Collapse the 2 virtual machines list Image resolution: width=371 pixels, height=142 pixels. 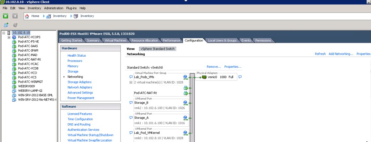click(131, 82)
